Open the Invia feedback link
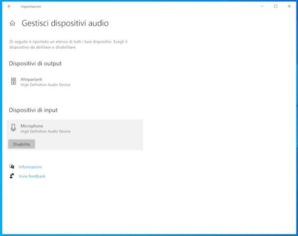 click(x=32, y=176)
